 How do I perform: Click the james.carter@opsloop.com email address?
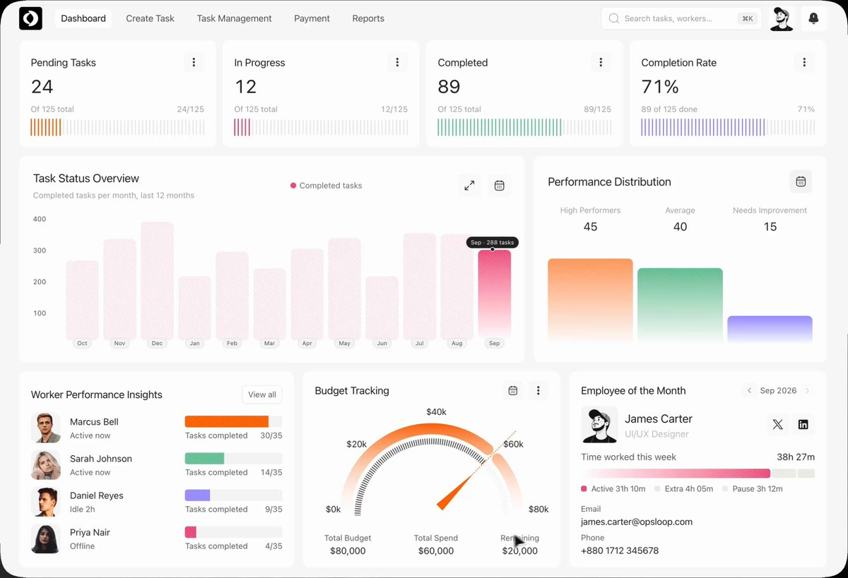pos(637,522)
